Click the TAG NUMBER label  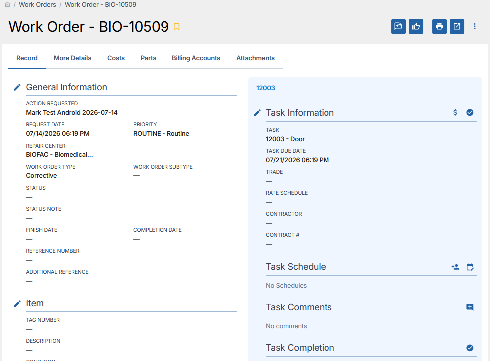tap(43, 320)
